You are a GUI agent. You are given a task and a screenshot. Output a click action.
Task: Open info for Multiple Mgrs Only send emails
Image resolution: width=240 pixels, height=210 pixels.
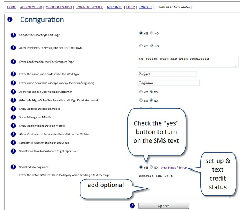point(13,100)
